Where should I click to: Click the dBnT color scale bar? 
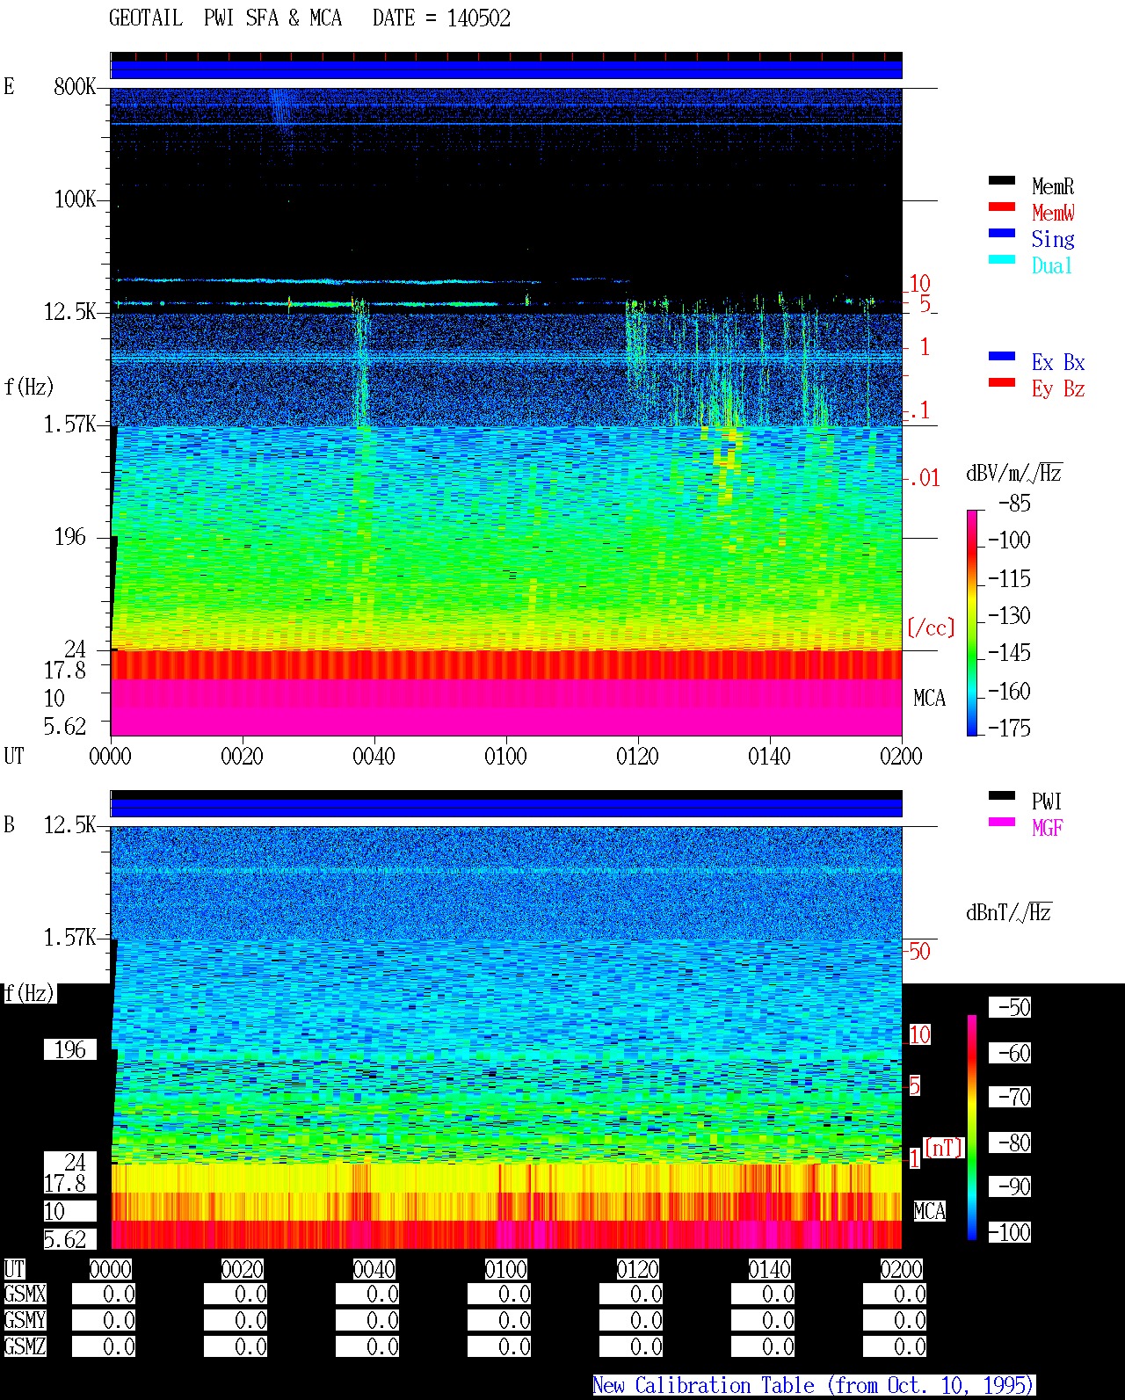coord(972,1128)
